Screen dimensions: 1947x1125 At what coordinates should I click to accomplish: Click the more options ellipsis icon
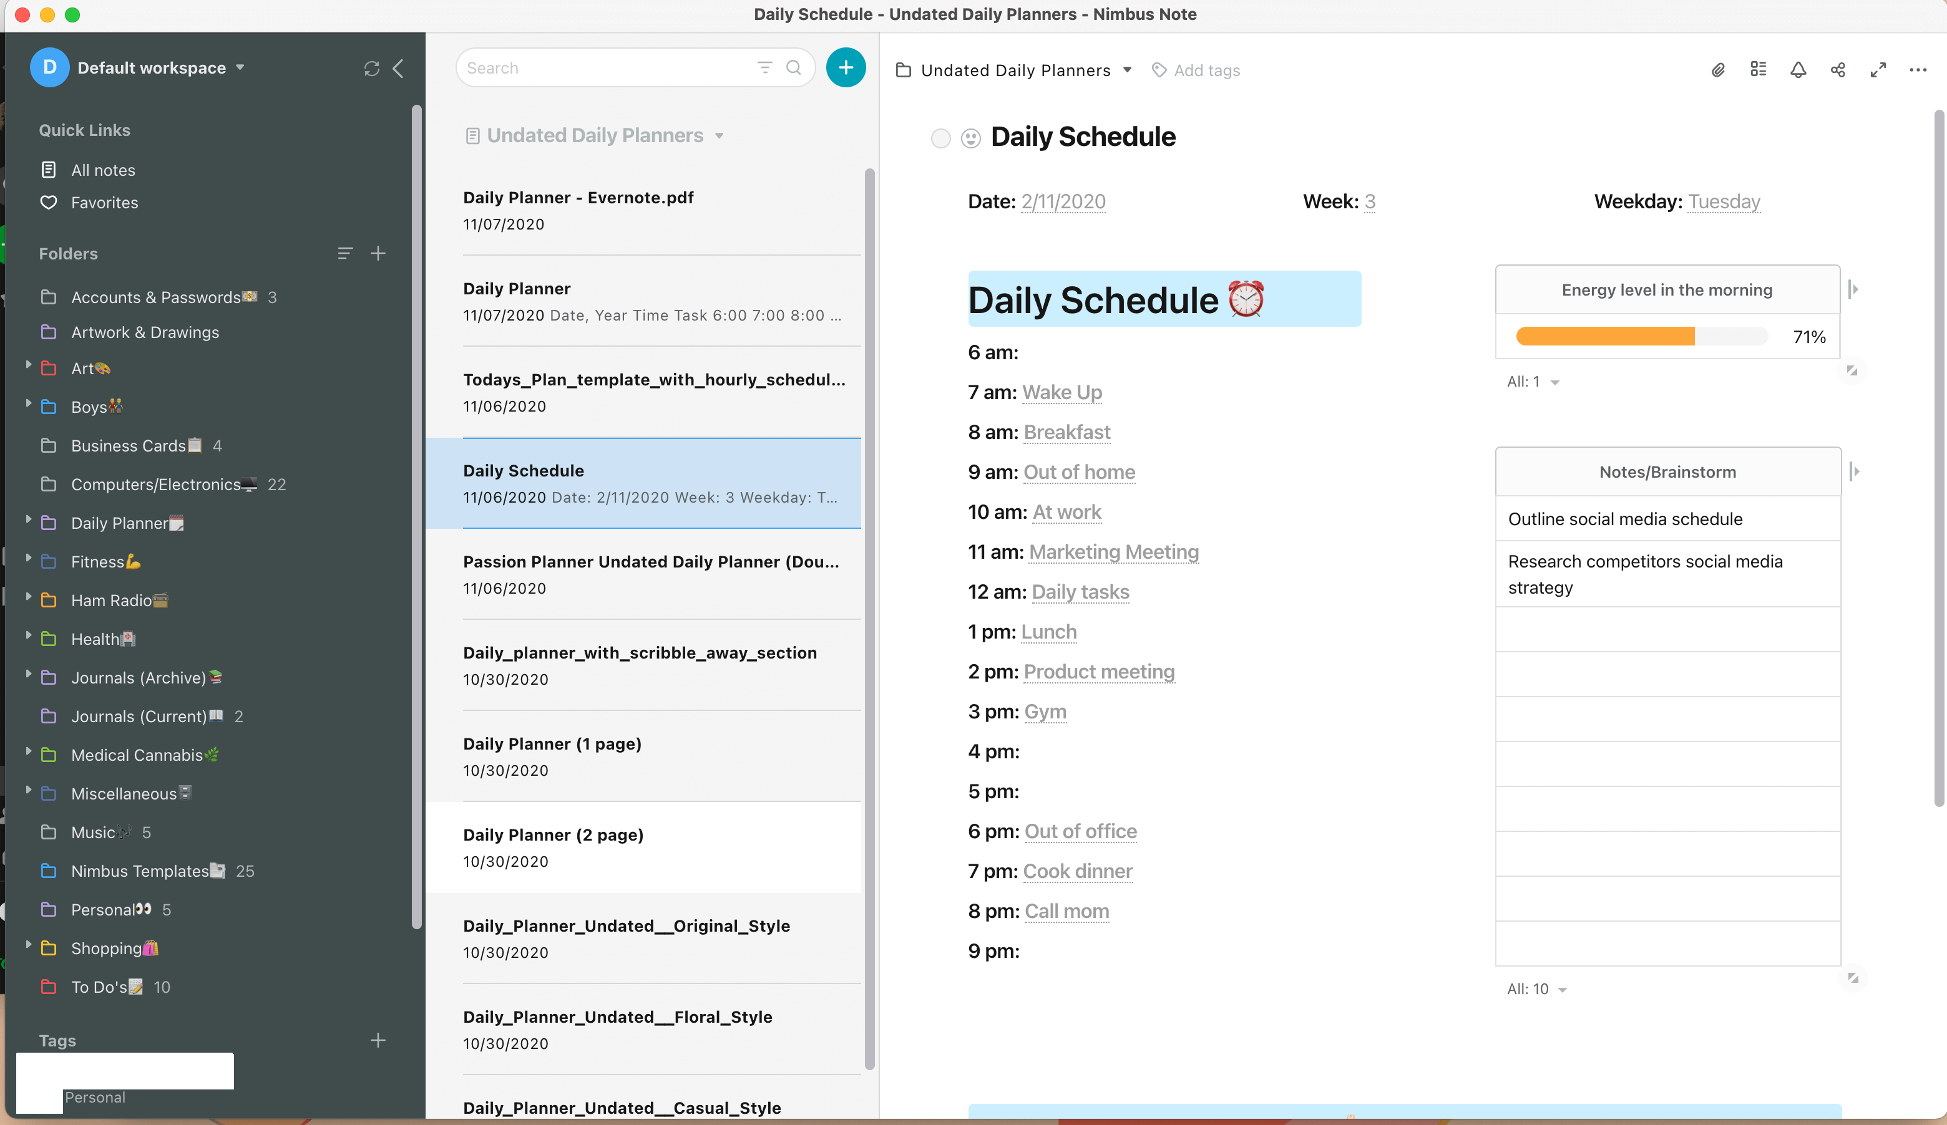coord(1918,70)
